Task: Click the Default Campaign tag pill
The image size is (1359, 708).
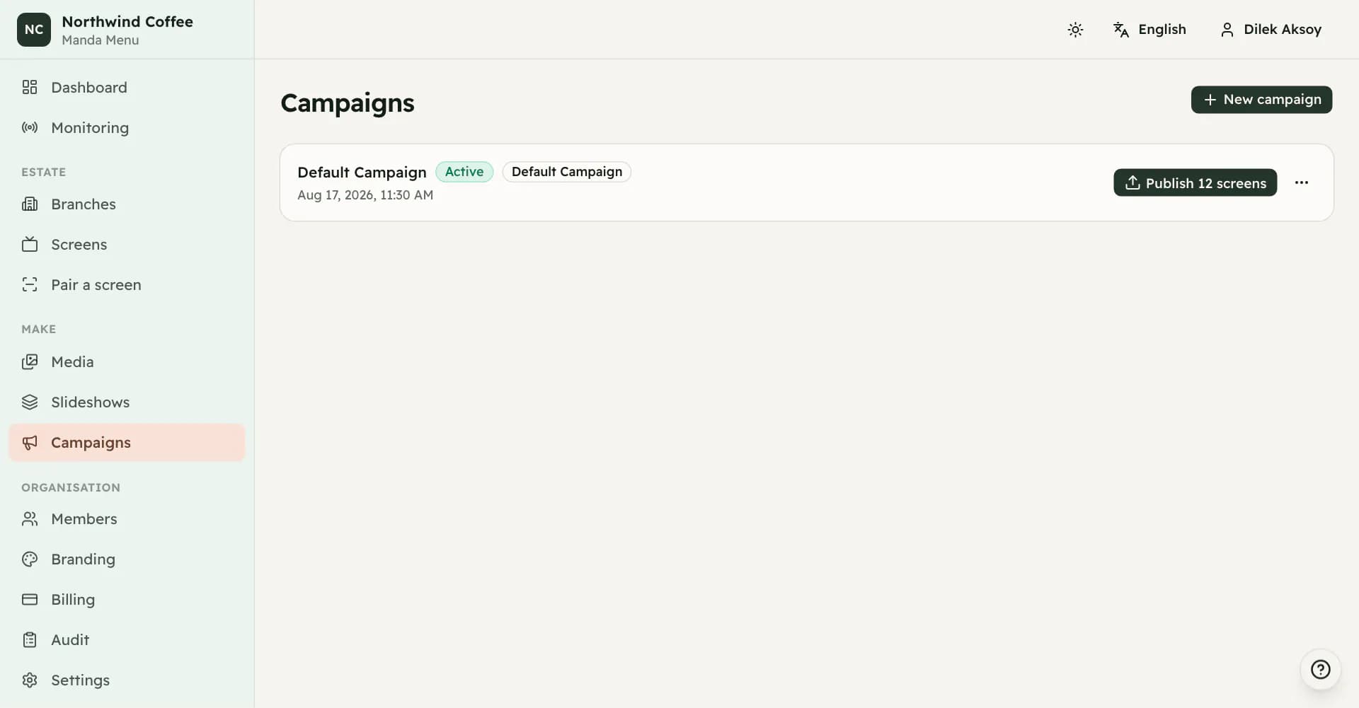Action: [567, 172]
